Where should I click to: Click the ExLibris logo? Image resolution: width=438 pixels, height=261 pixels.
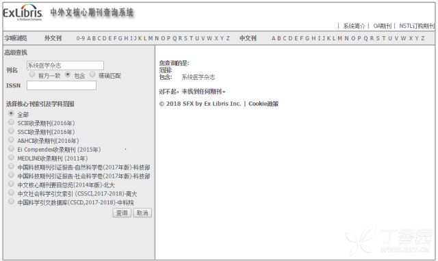pos(23,13)
